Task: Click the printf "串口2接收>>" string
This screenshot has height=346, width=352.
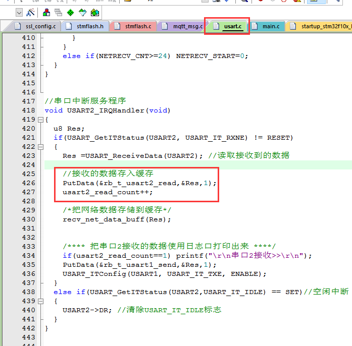Action: coord(256,256)
